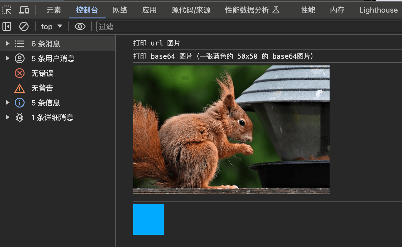The width and height of the screenshot is (402, 247).
Task: Click the user icon for 5 条用户消息
Action: tap(20, 58)
